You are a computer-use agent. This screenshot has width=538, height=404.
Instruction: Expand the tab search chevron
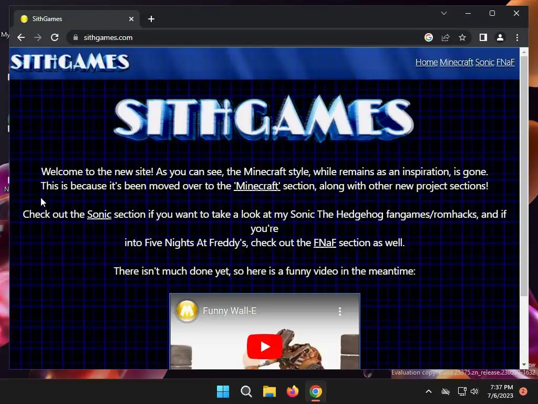(443, 13)
